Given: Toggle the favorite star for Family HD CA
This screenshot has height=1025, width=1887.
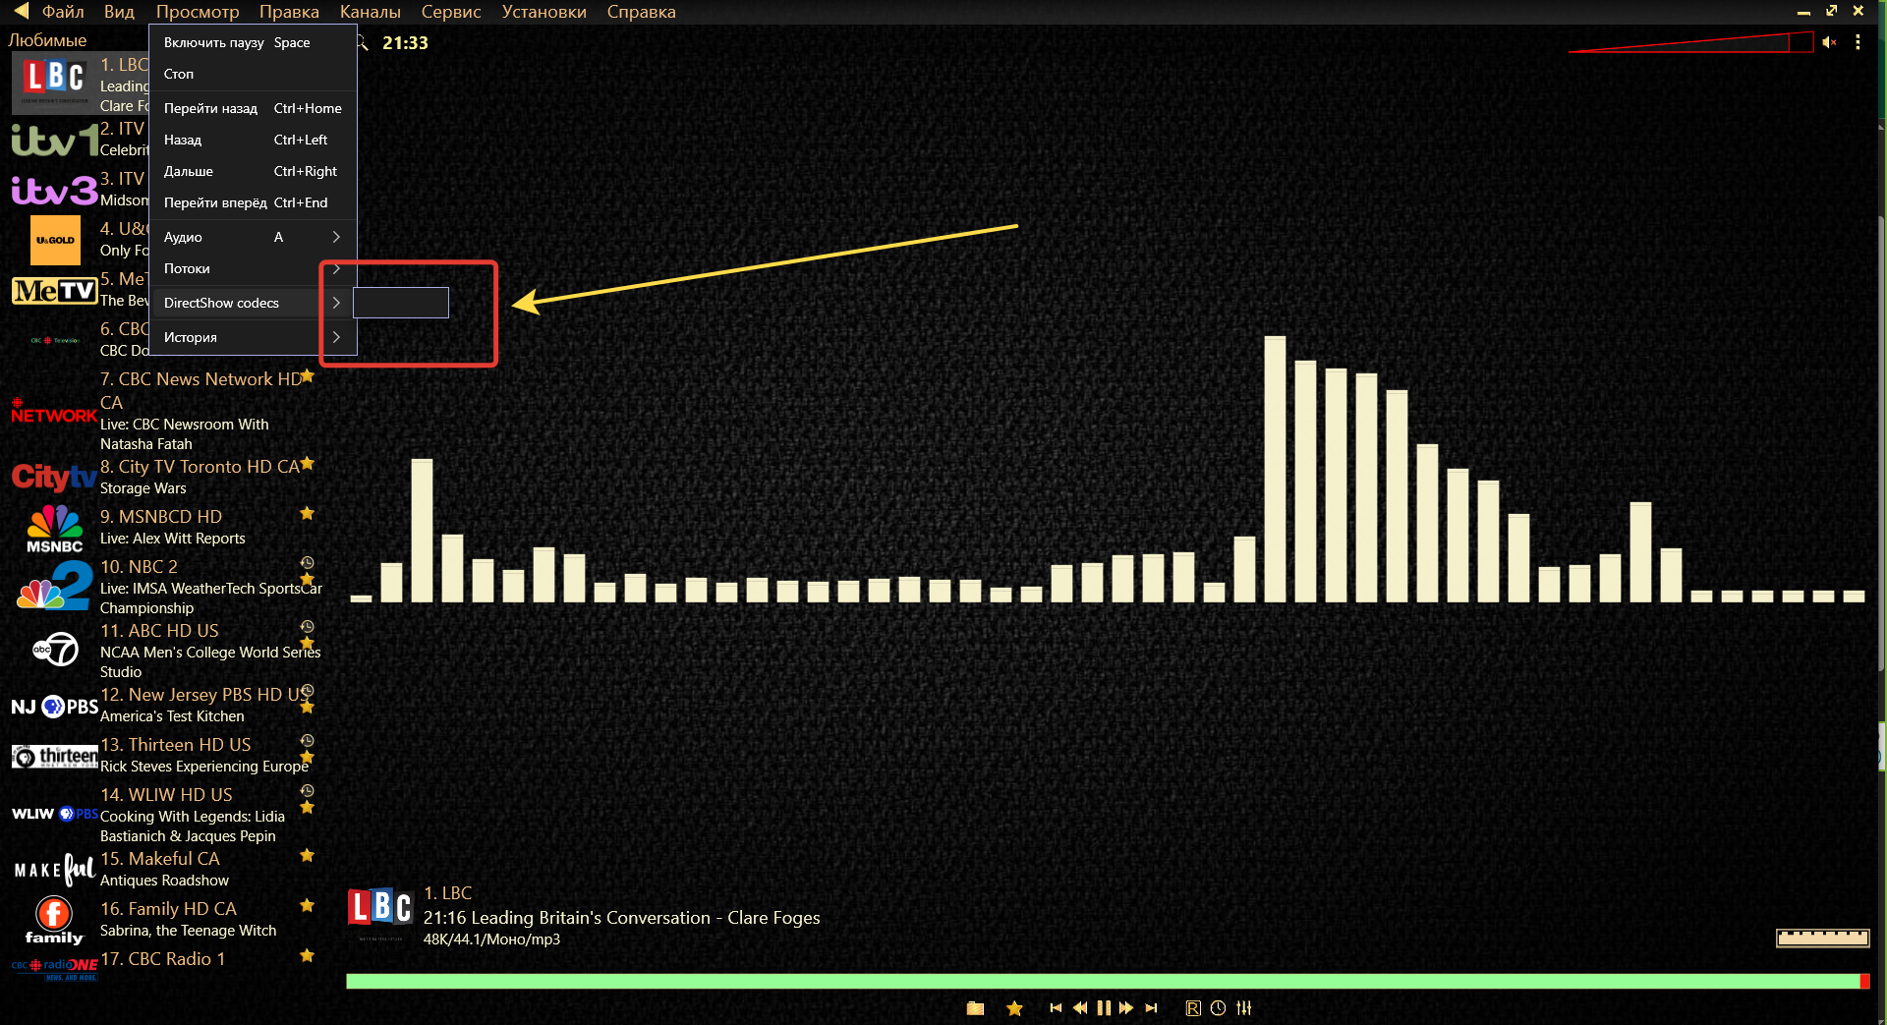Looking at the screenshot, I should pyautogui.click(x=307, y=906).
